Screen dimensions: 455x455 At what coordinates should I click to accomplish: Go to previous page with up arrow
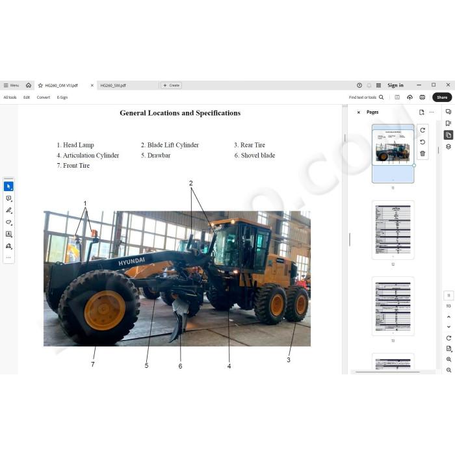click(x=448, y=317)
